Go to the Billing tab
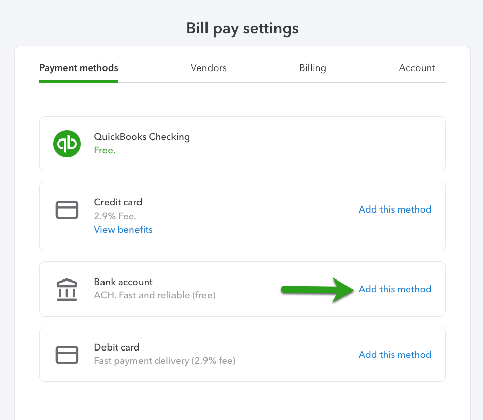Viewport: 483px width, 420px height. 313,68
